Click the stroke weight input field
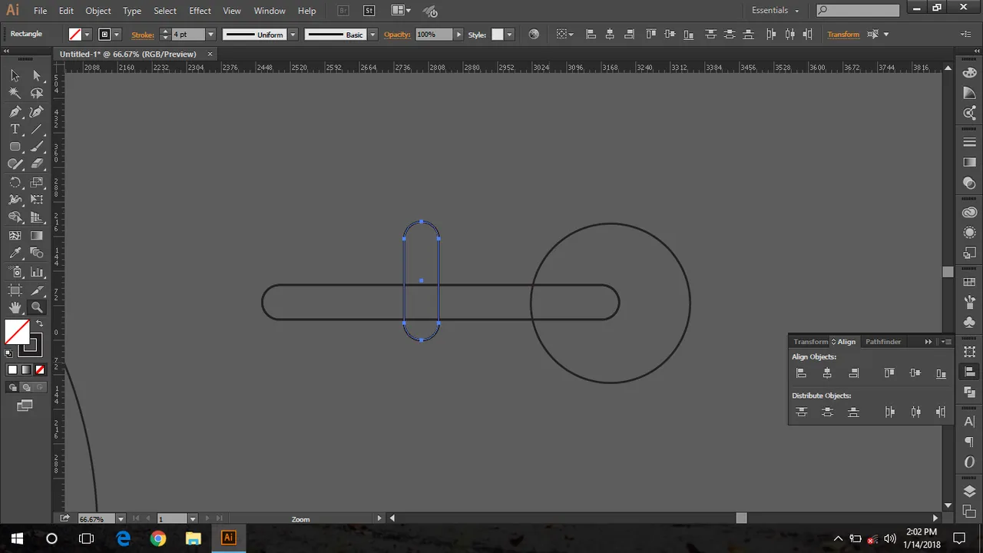This screenshot has height=553, width=983. coord(188,35)
